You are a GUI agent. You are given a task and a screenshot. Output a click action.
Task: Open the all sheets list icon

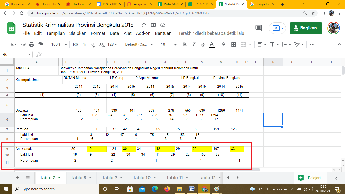pyautogui.click(x=28, y=178)
